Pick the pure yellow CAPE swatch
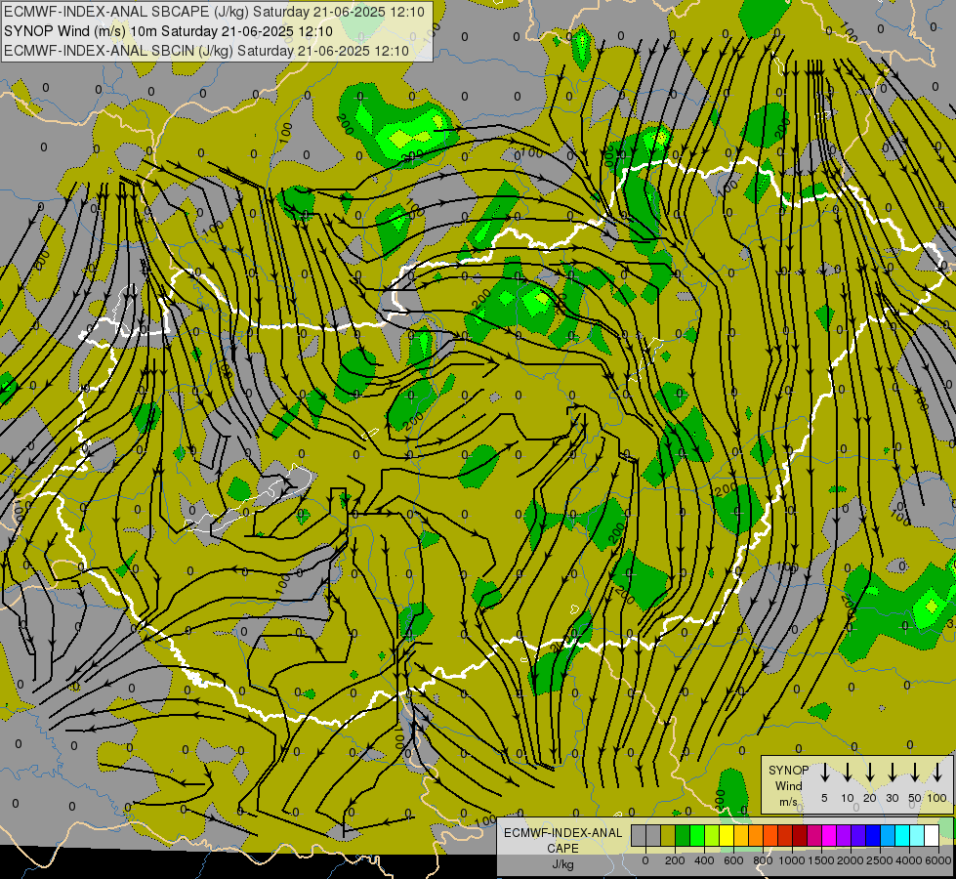 [727, 835]
